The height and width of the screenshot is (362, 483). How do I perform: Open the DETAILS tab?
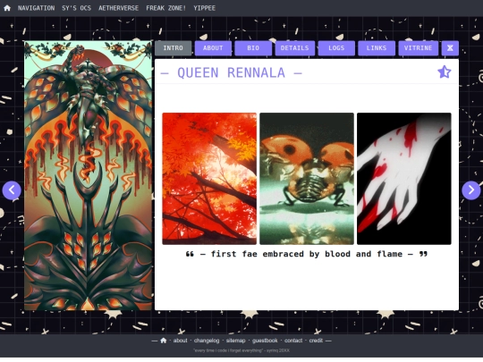click(295, 48)
